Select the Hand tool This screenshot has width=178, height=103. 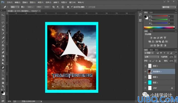pyautogui.click(x=3, y=83)
